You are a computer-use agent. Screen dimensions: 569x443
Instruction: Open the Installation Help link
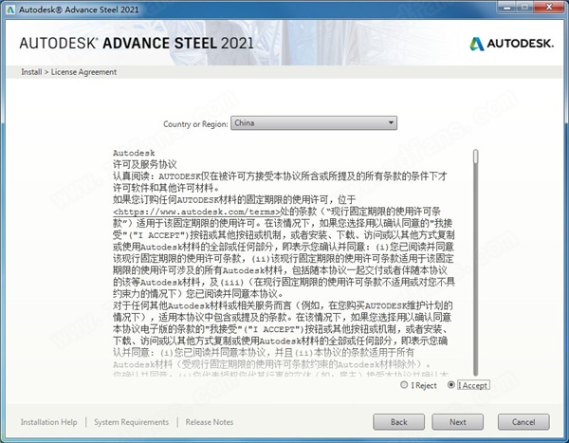pyautogui.click(x=48, y=422)
